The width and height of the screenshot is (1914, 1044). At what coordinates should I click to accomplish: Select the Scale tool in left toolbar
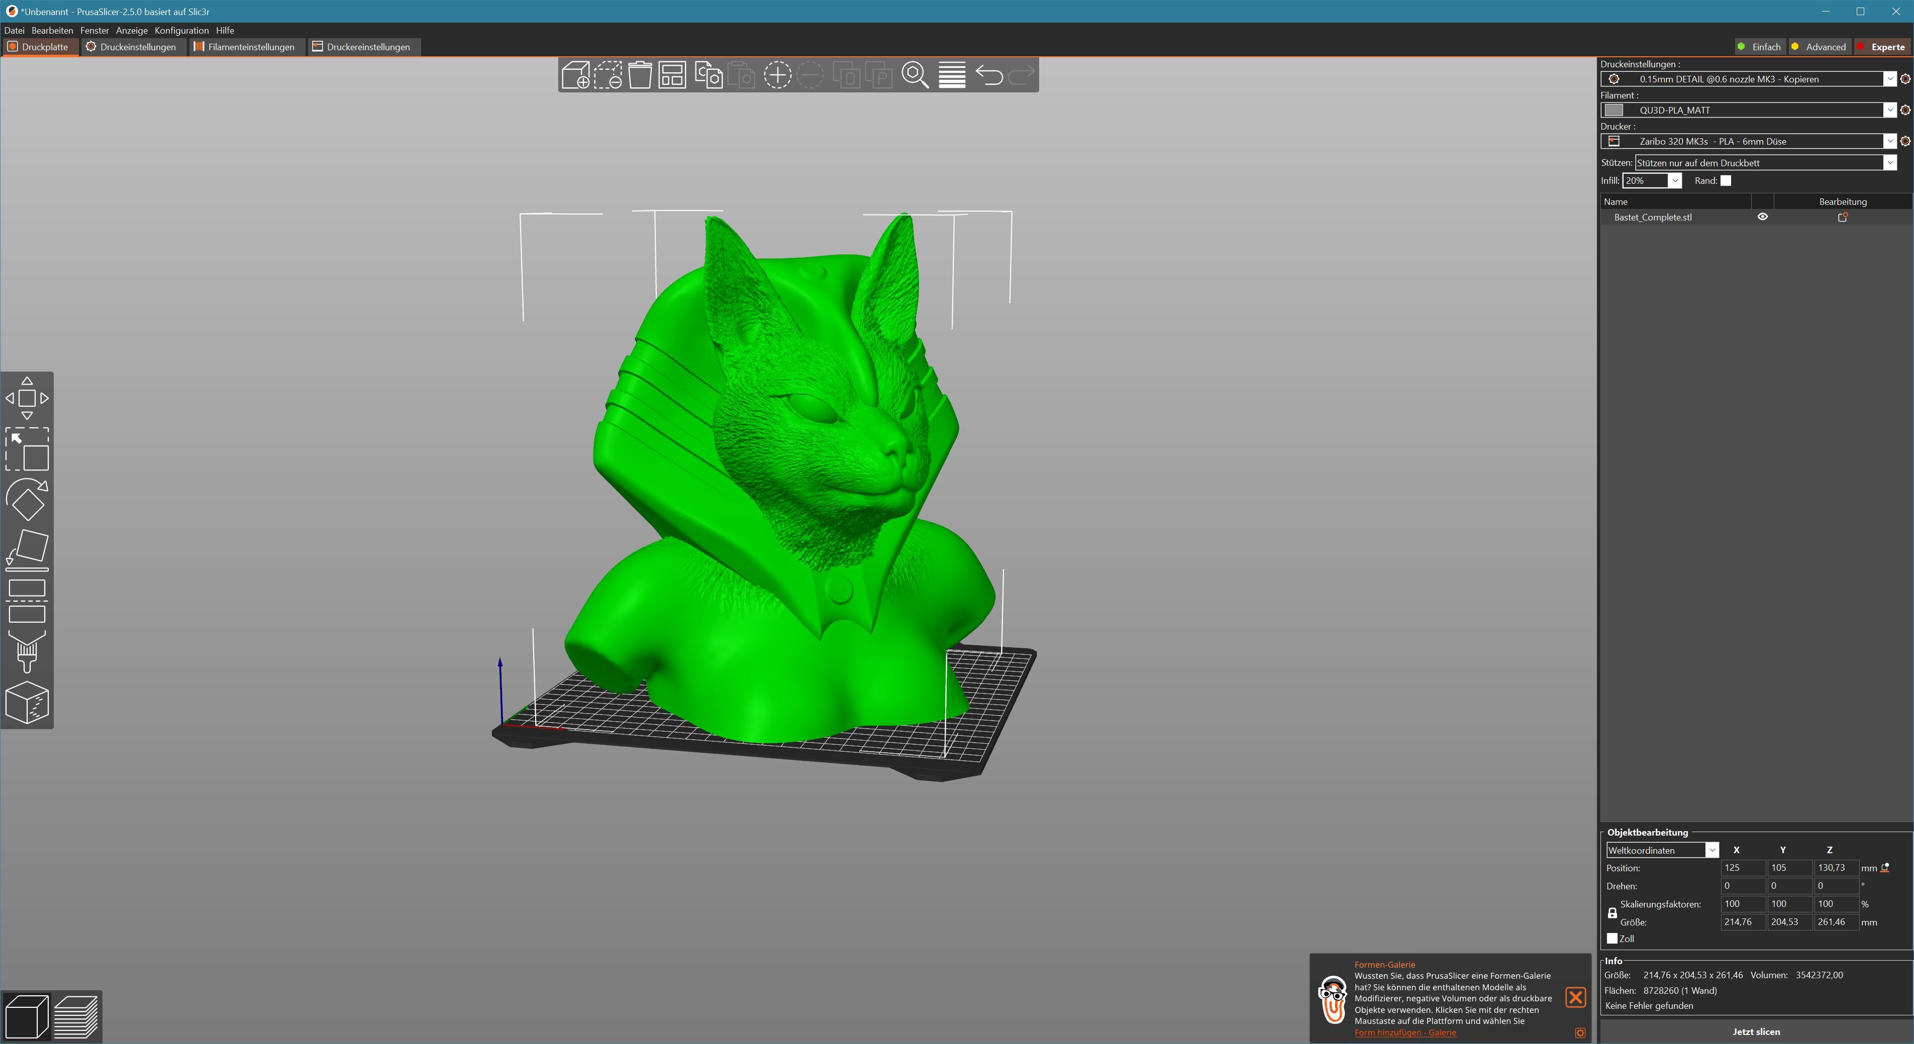click(28, 449)
